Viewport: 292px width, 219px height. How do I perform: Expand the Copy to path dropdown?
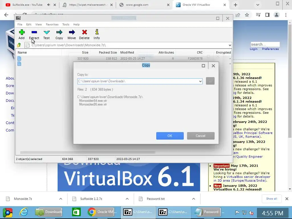(x=200, y=81)
